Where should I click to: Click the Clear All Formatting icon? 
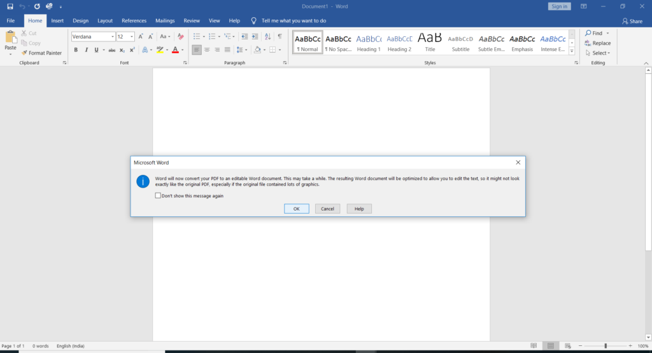click(x=180, y=36)
